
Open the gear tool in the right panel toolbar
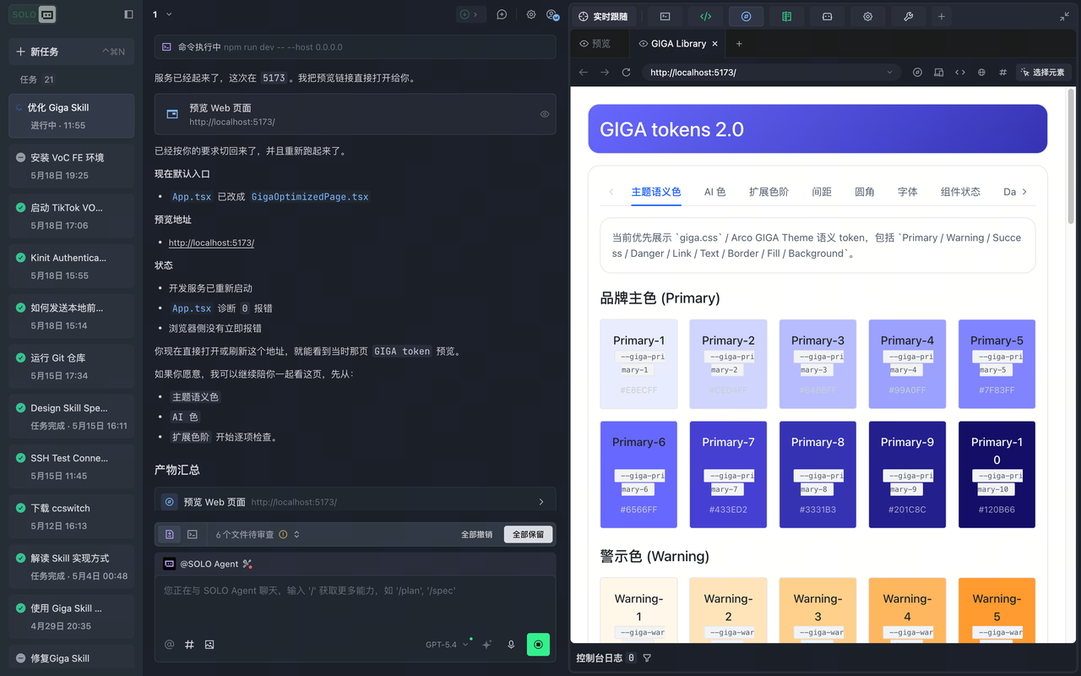click(x=867, y=16)
